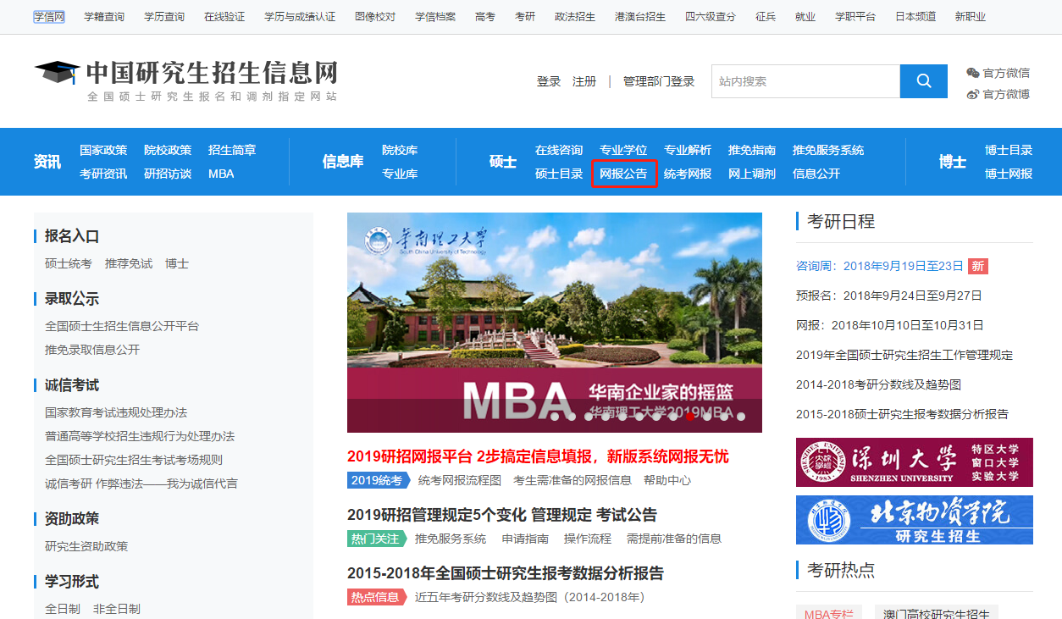Open 推免录取信息公开 link
Screen dimensions: 1062x619
click(x=92, y=350)
